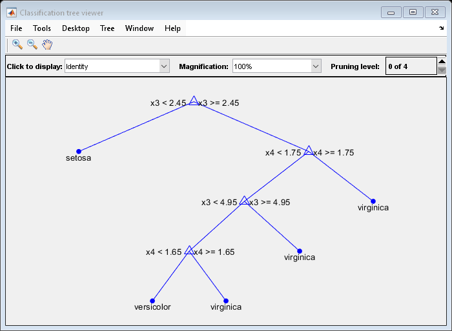
Task: Click the x4 < 1.75 branch node triangle
Action: tap(309, 151)
